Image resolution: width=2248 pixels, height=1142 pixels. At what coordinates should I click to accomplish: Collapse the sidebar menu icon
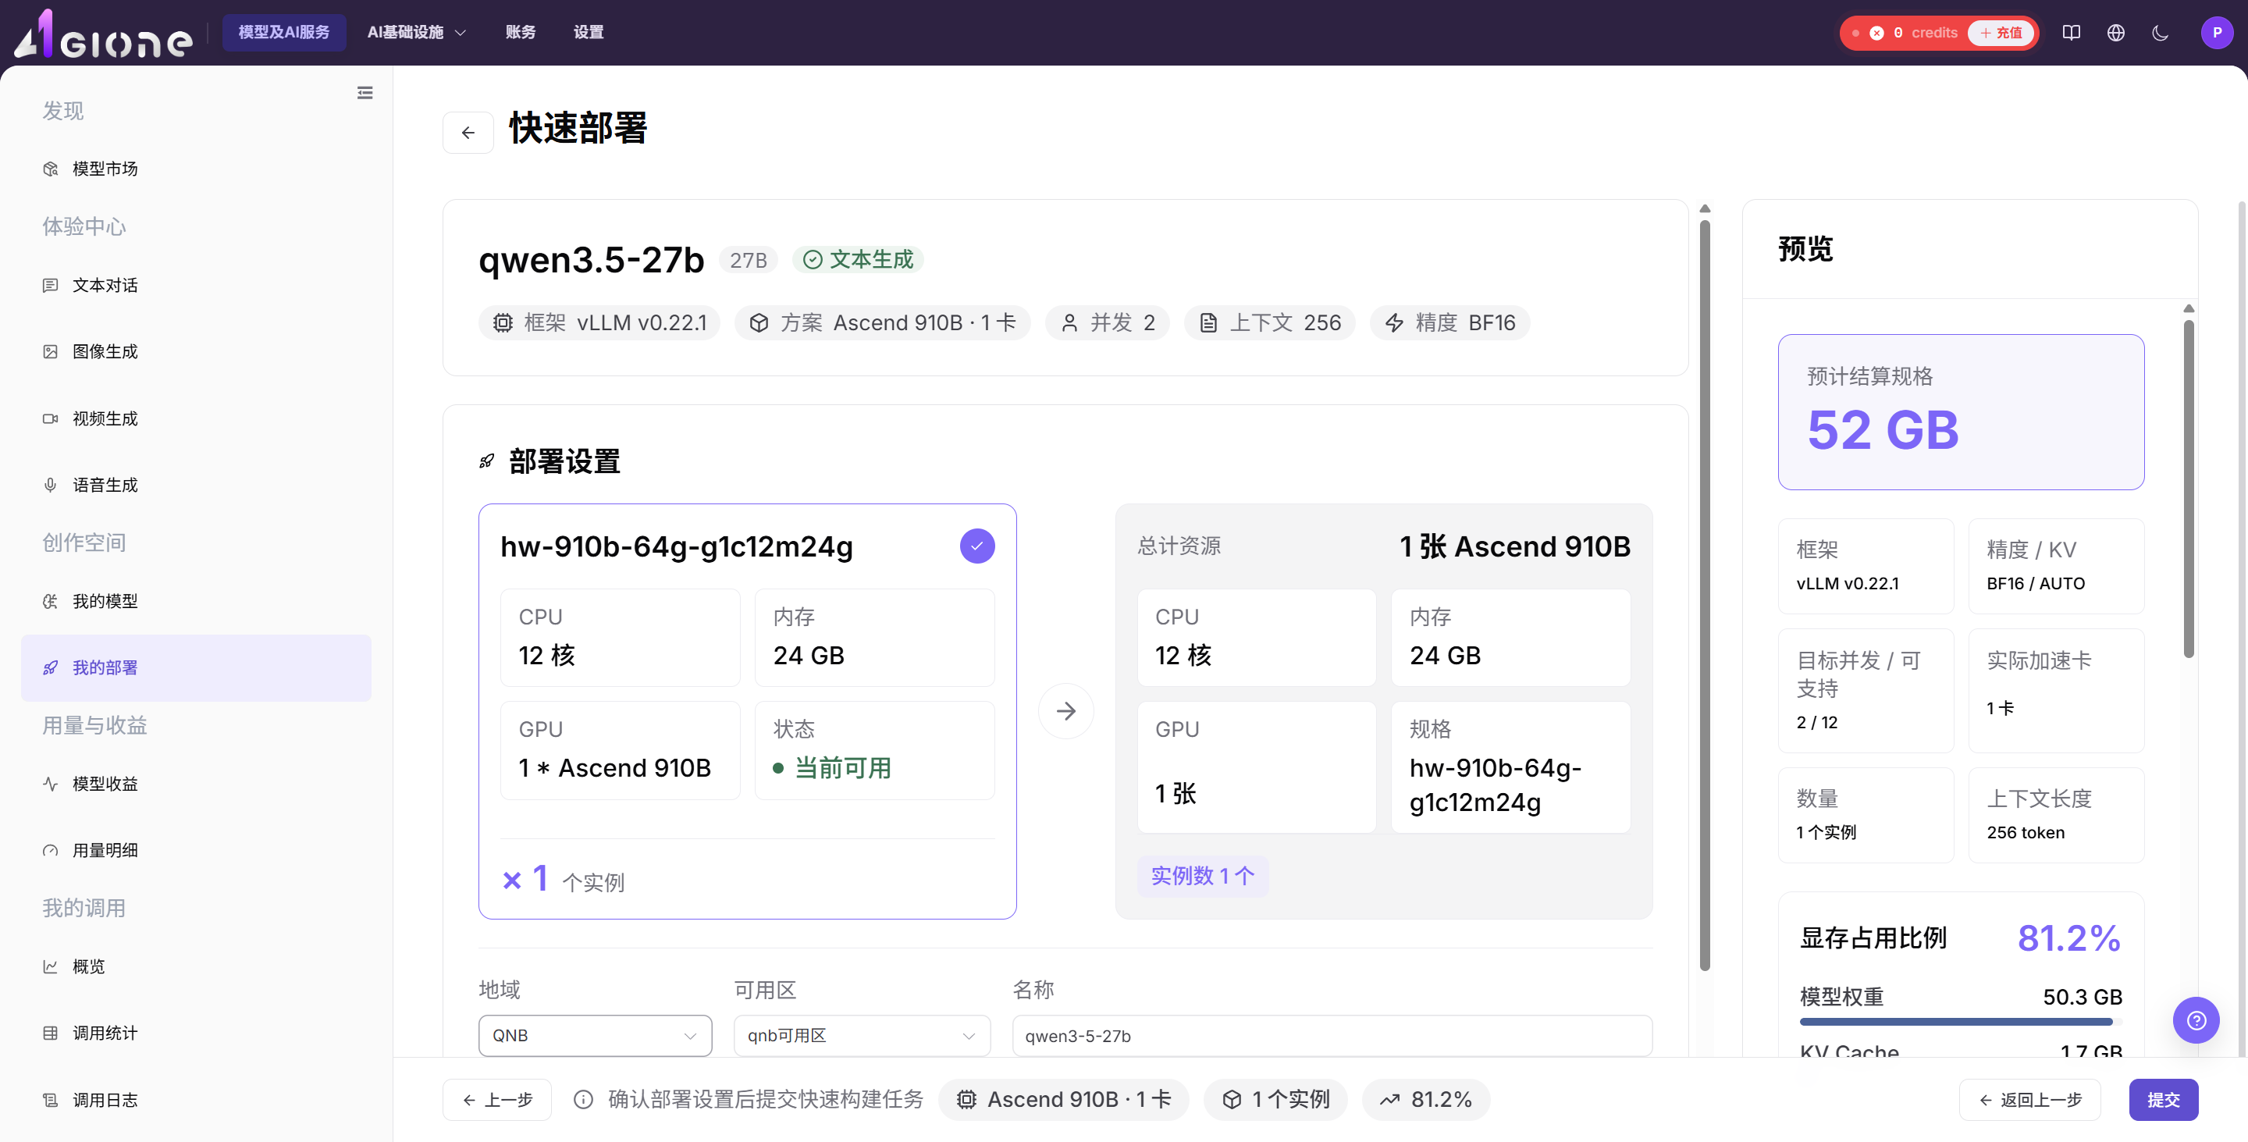pyautogui.click(x=365, y=92)
